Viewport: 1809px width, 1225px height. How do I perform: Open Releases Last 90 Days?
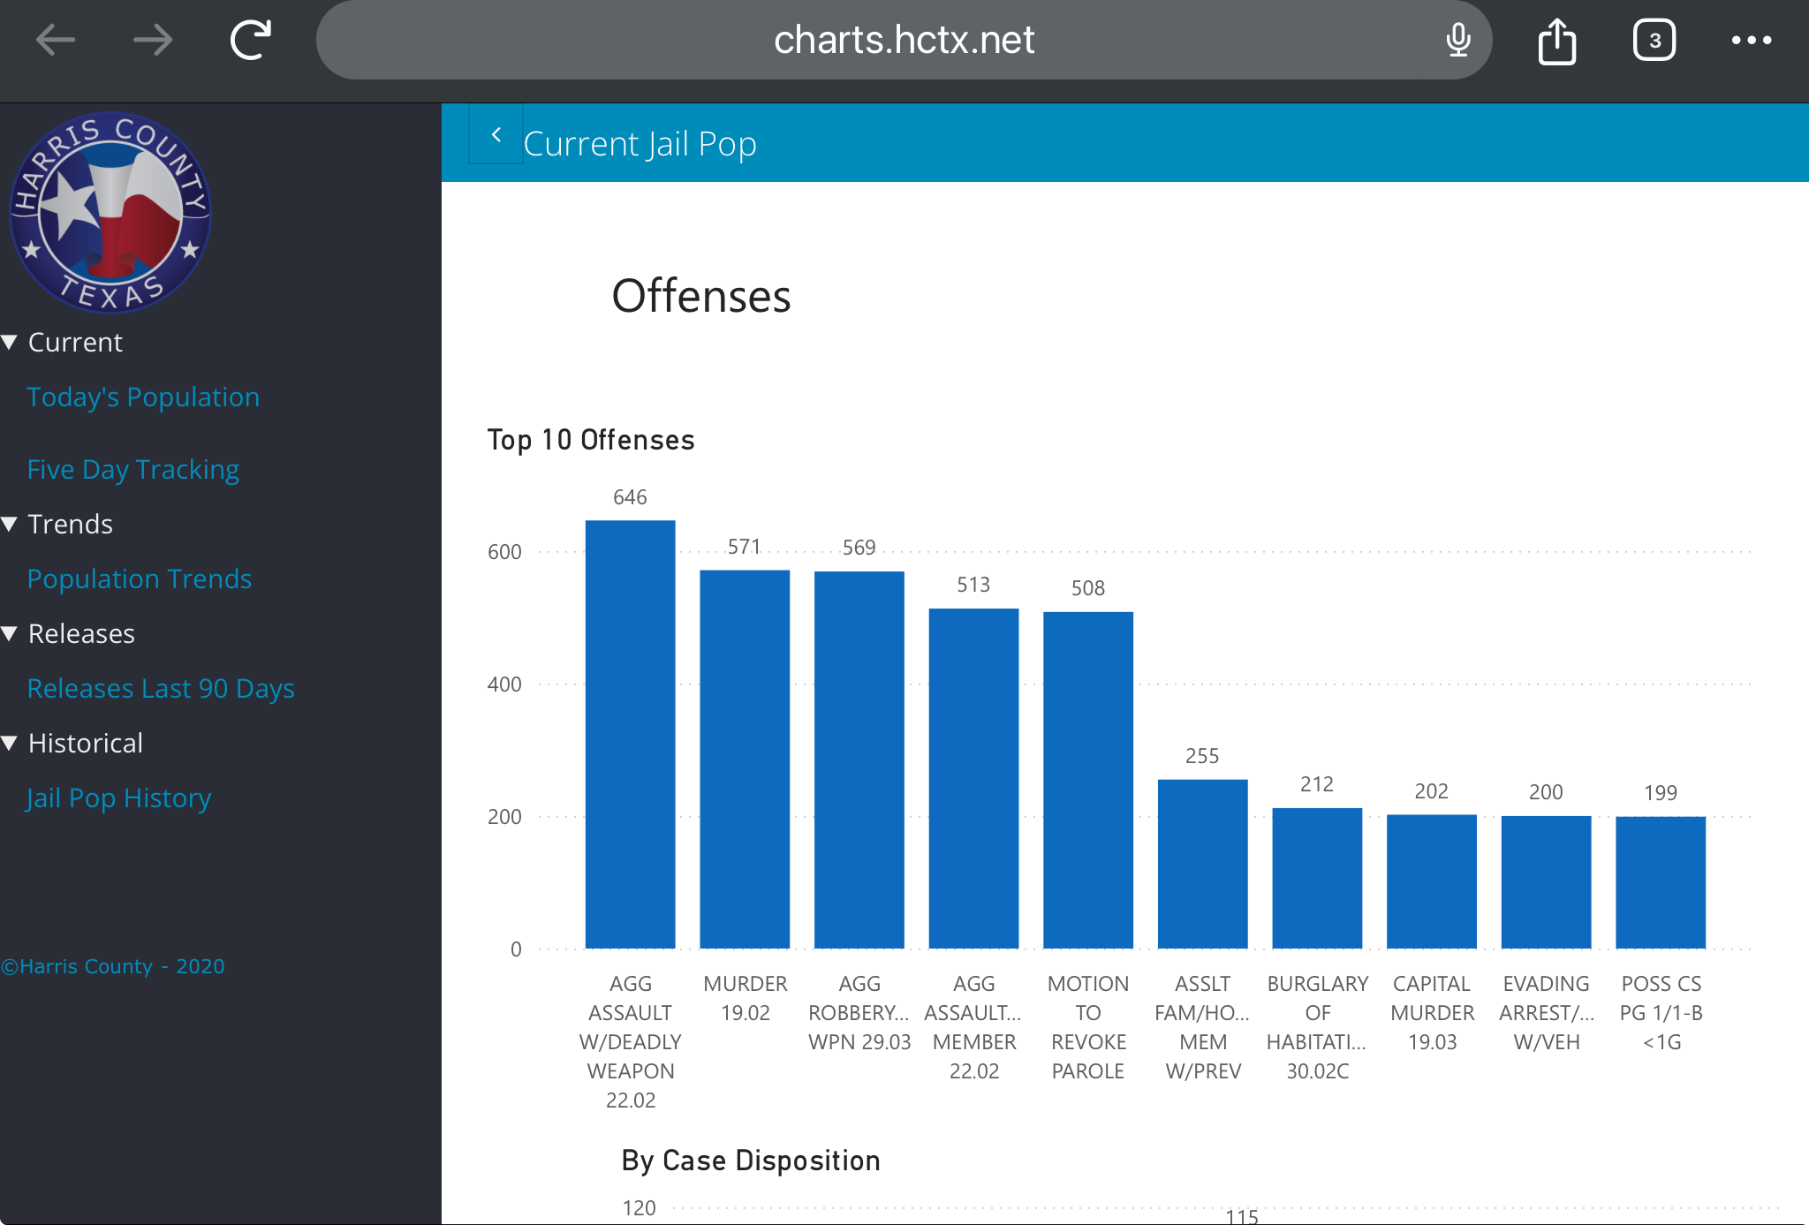(x=161, y=688)
